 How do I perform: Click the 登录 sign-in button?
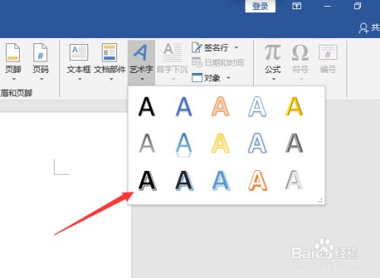(260, 6)
